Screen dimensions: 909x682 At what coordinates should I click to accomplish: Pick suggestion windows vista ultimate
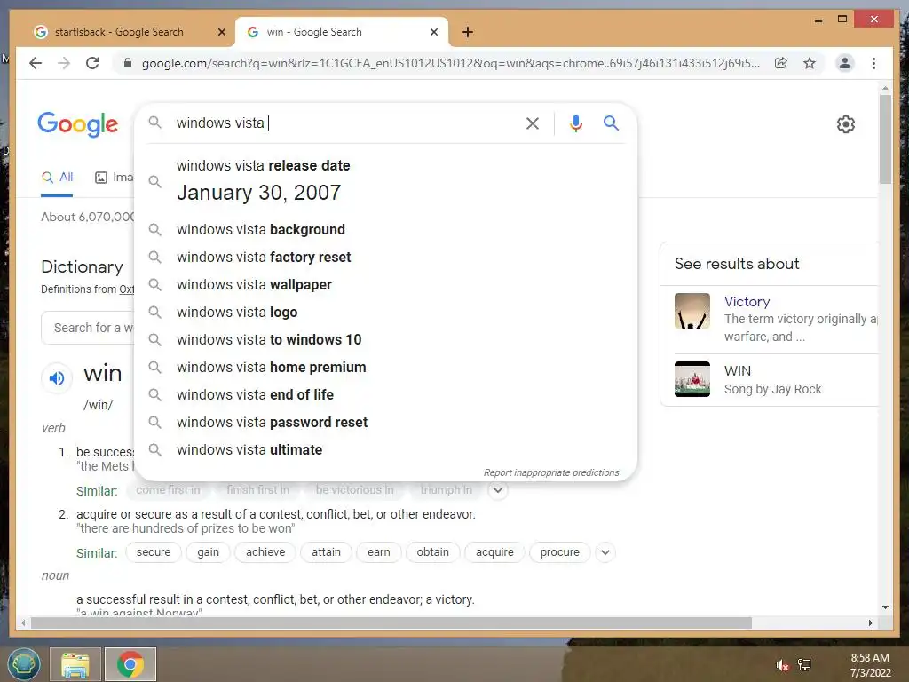tap(385, 450)
